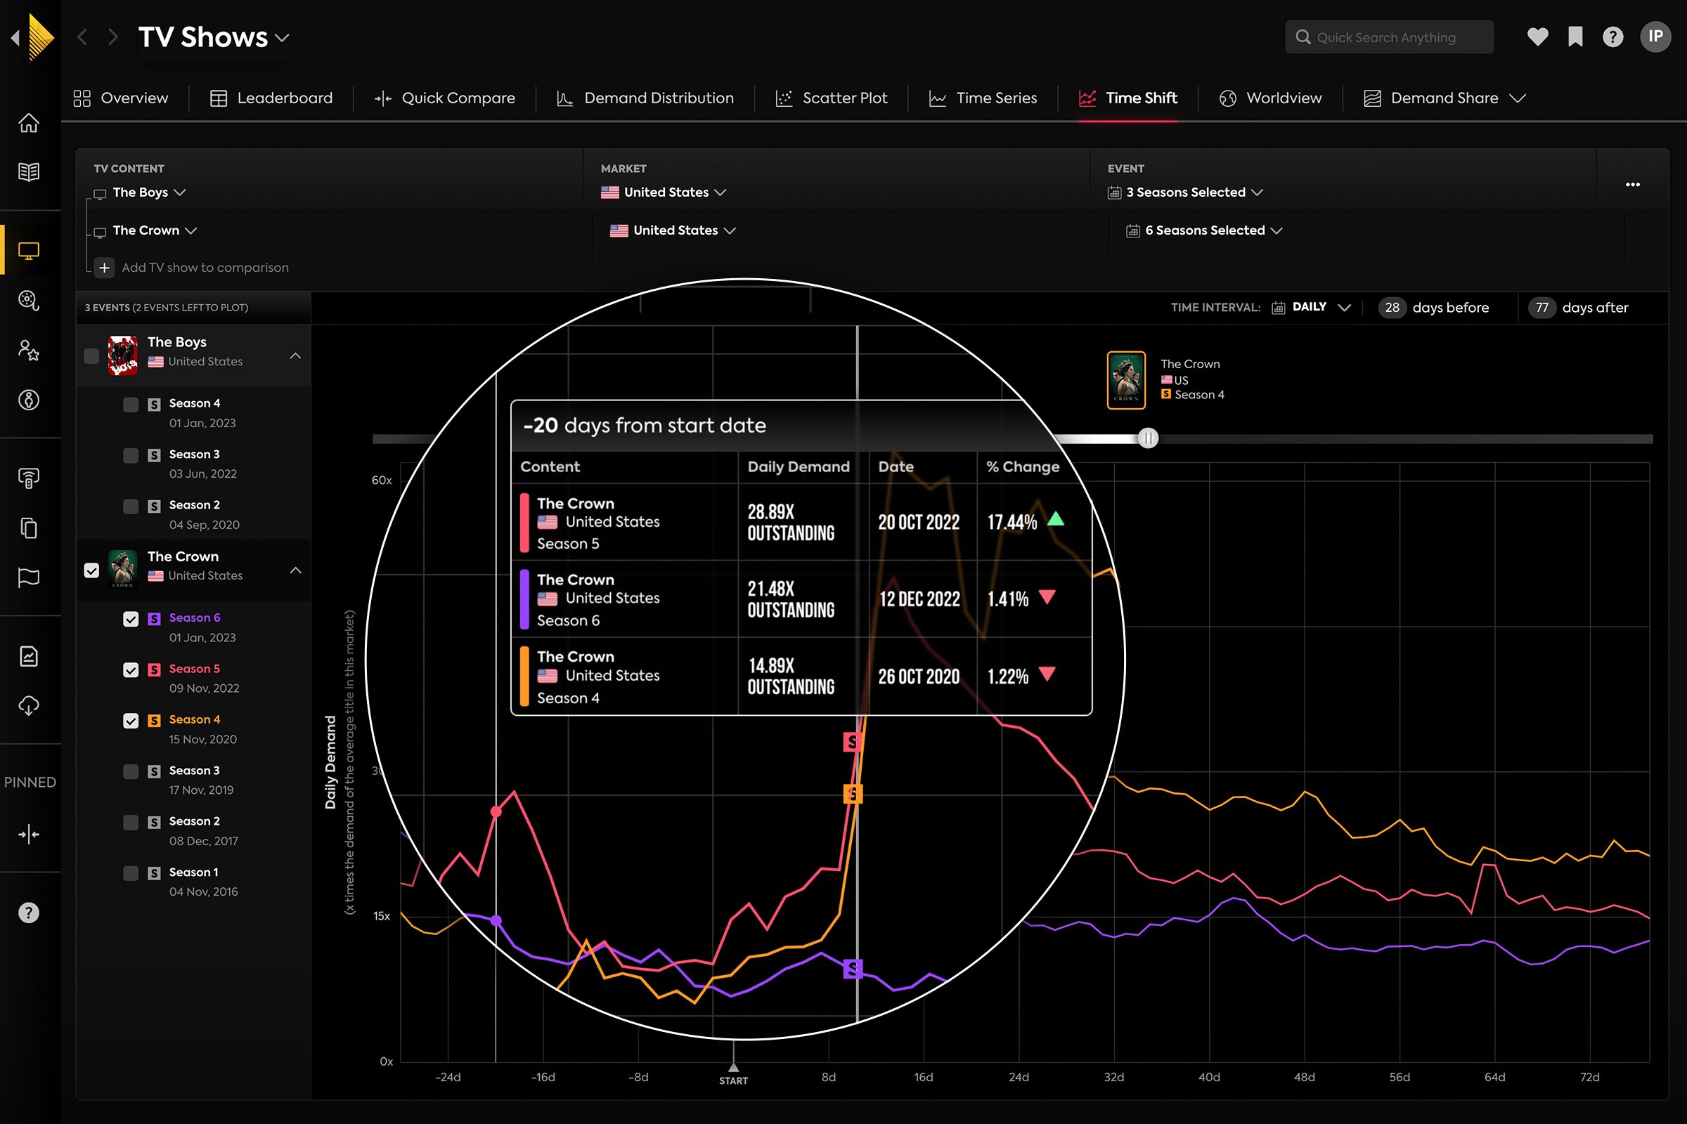1687x1124 pixels.
Task: Switch to the Overview tab
Action: (121, 98)
